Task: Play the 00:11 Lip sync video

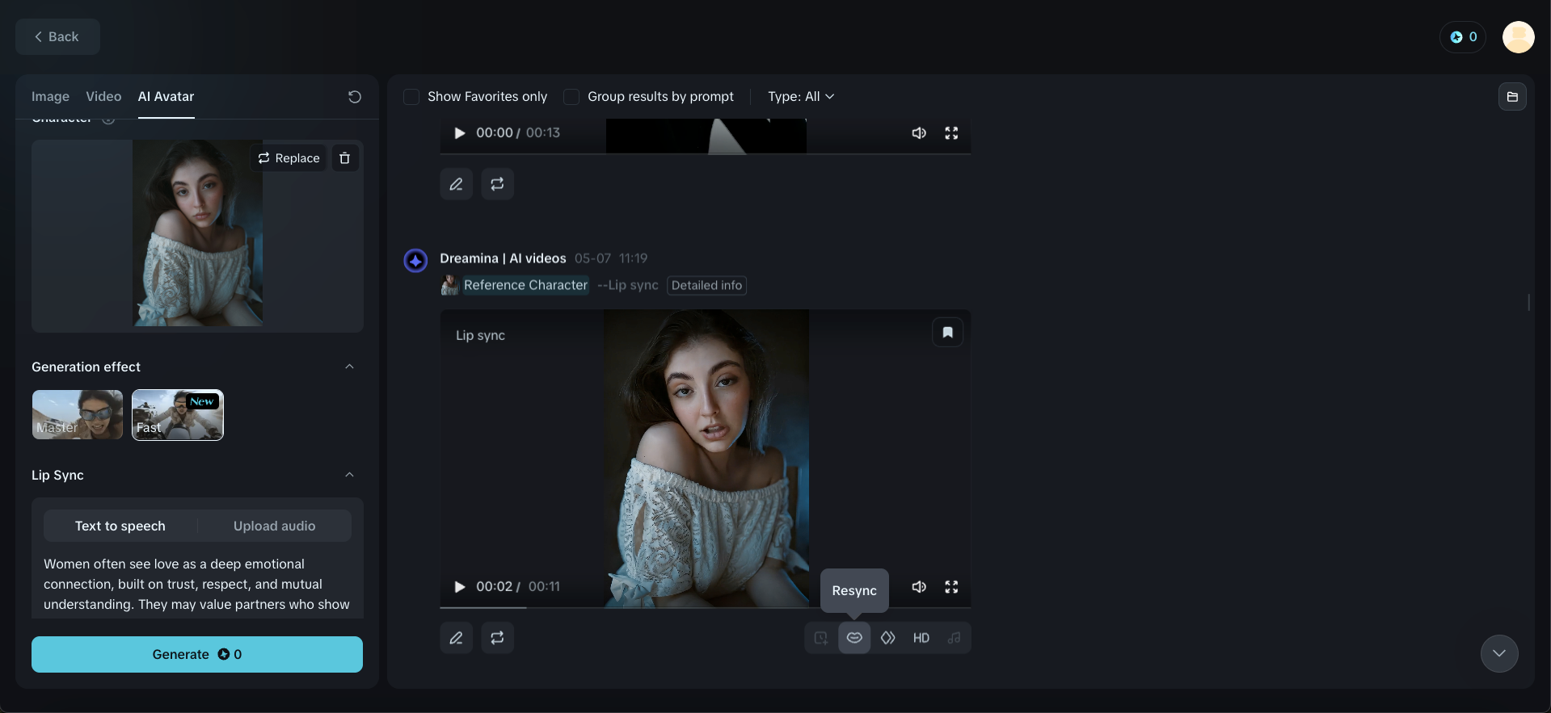Action: click(x=459, y=587)
